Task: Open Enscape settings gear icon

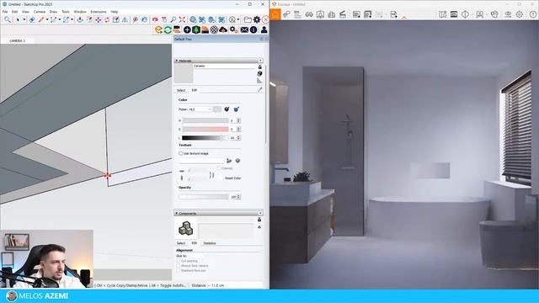Action: click(520, 14)
